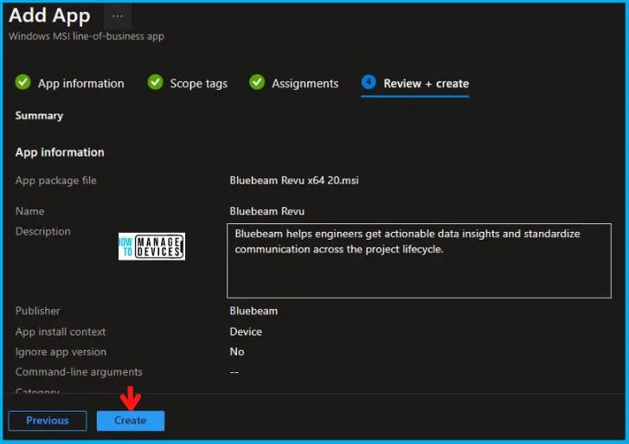629x444 pixels.
Task: Click the 'Ignore app version' label
Action: coord(61,352)
